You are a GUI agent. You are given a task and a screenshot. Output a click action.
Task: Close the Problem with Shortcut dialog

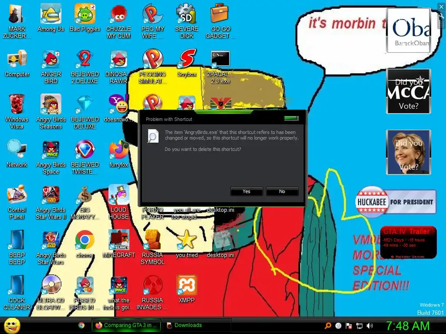[x=291, y=118]
